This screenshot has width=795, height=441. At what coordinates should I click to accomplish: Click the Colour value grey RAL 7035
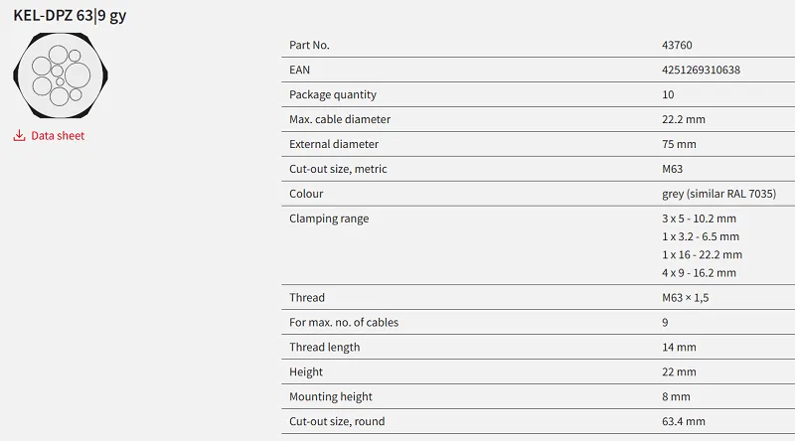[x=718, y=194]
